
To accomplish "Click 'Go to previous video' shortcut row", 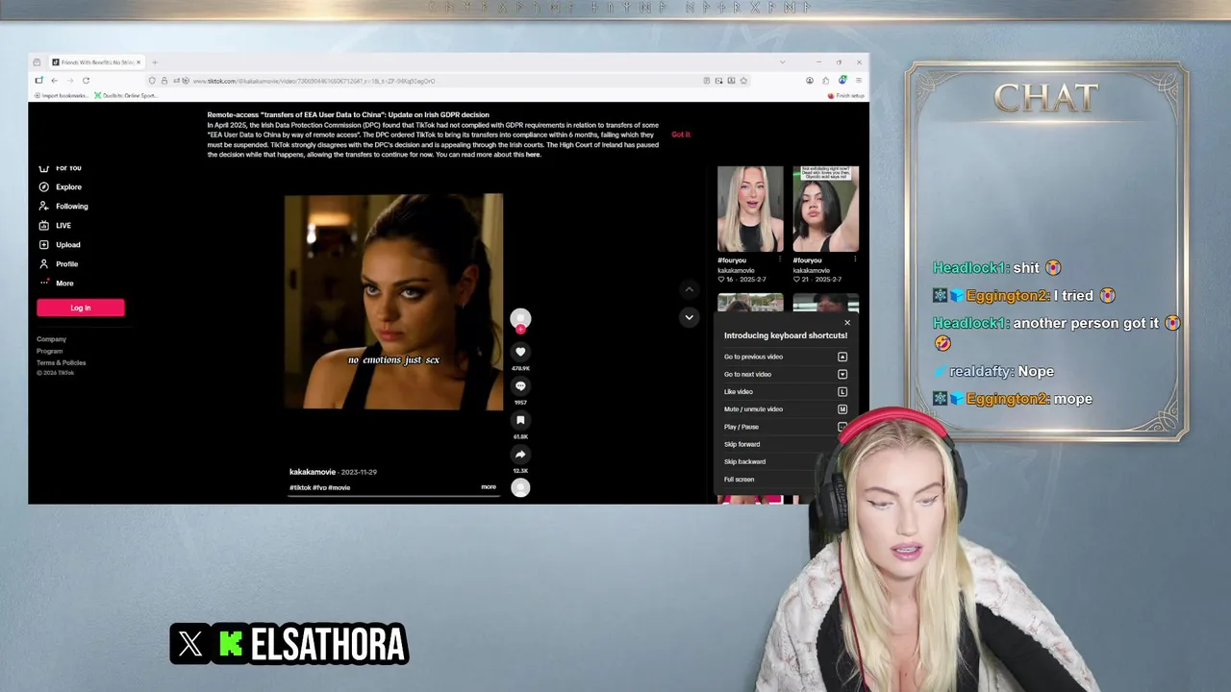I will pos(785,357).
